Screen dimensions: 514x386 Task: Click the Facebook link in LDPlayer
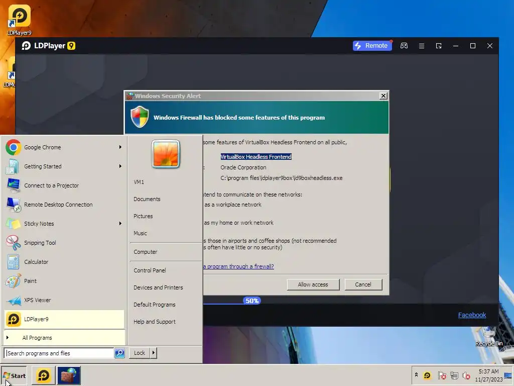pos(472,315)
